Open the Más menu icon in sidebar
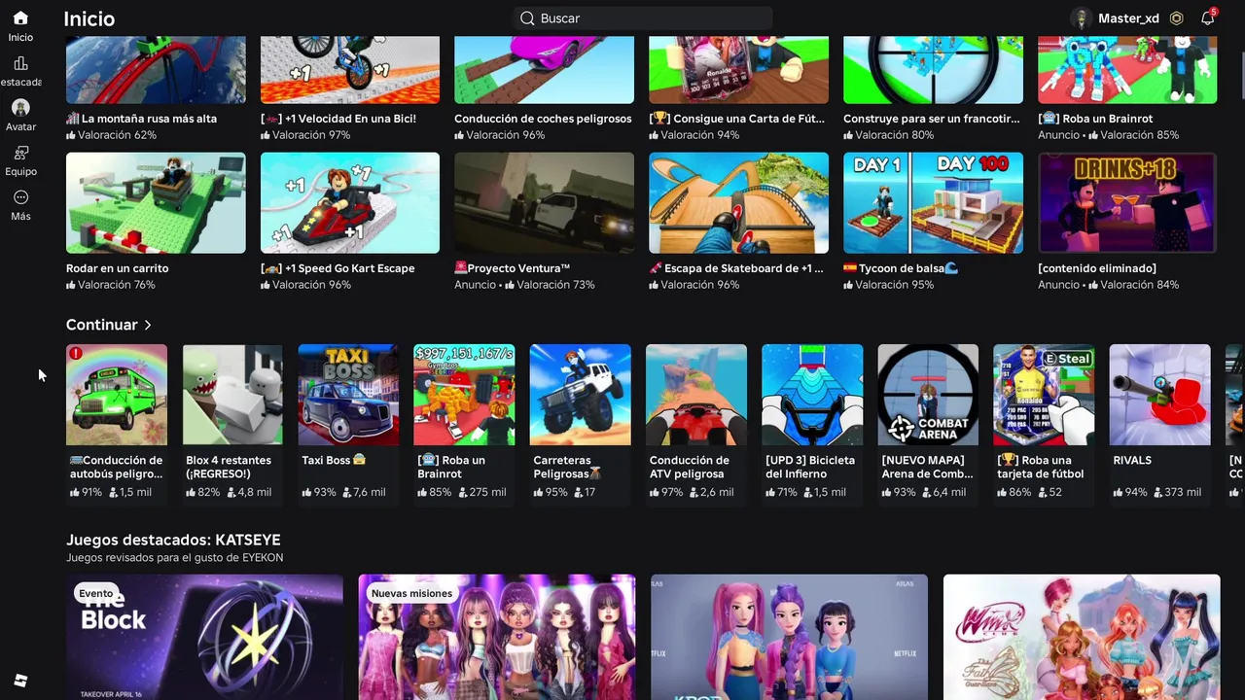Image resolution: width=1245 pixels, height=700 pixels. pyautogui.click(x=20, y=197)
